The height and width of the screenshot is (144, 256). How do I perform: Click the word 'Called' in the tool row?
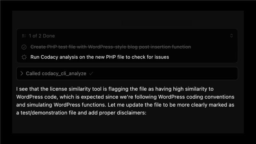pos(33,73)
